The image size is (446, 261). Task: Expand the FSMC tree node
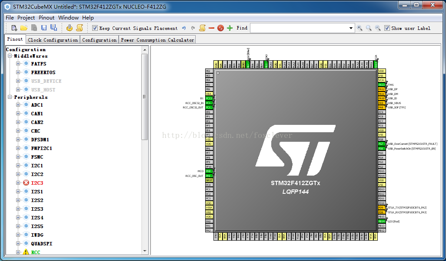[x=18, y=157]
